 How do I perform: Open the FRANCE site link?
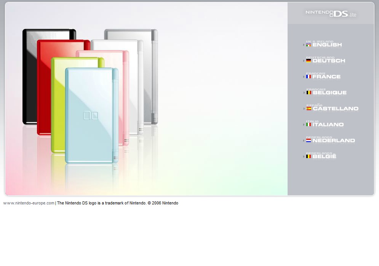(326, 77)
